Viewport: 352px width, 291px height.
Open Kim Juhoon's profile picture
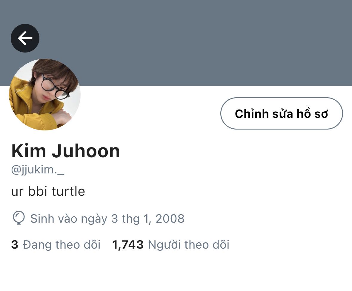45,94
